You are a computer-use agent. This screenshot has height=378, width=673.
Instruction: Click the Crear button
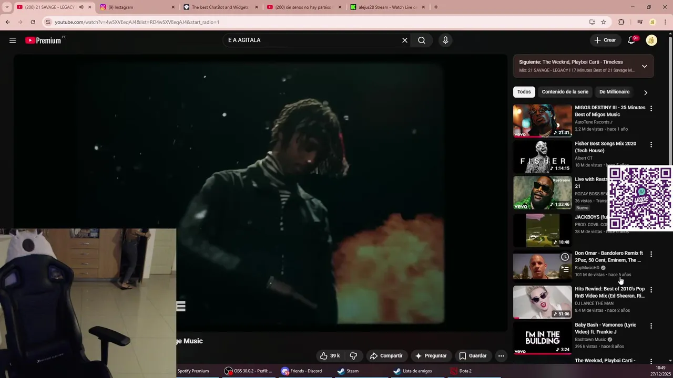pyautogui.click(x=605, y=40)
